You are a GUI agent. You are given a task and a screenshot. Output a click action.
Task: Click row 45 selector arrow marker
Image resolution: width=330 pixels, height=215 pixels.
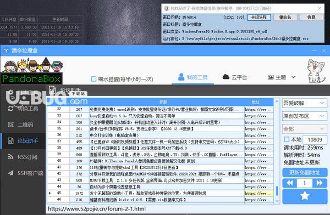(50, 193)
